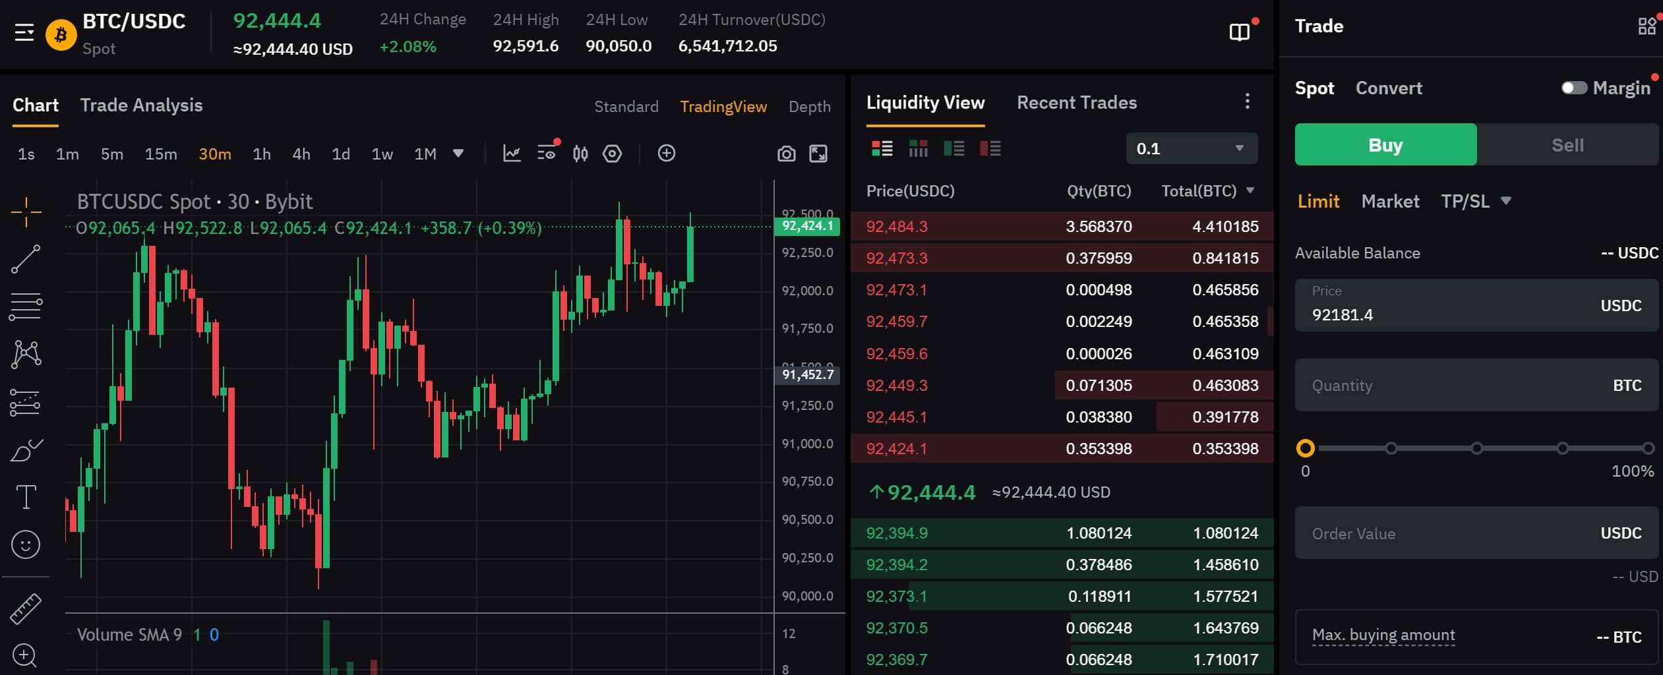Switch to the Recent Trades tab

[1076, 102]
